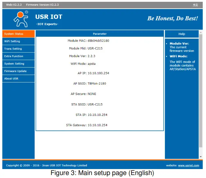Click the AP IP value 10.10.100.254
The width and height of the screenshot is (206, 178).
98,73
